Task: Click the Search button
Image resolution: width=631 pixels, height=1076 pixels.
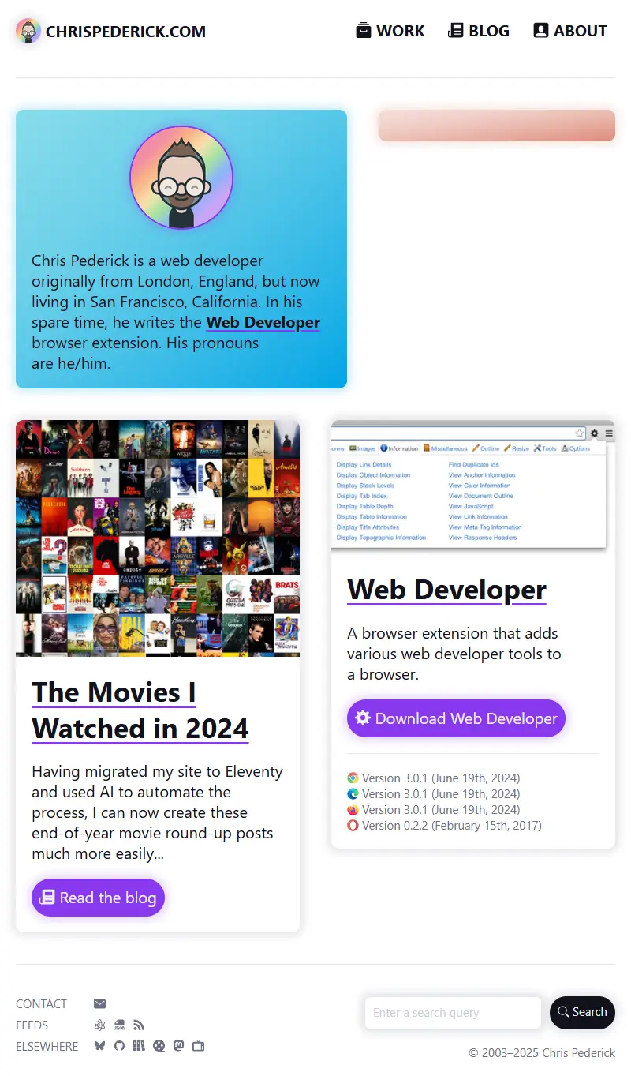Action: click(582, 1013)
